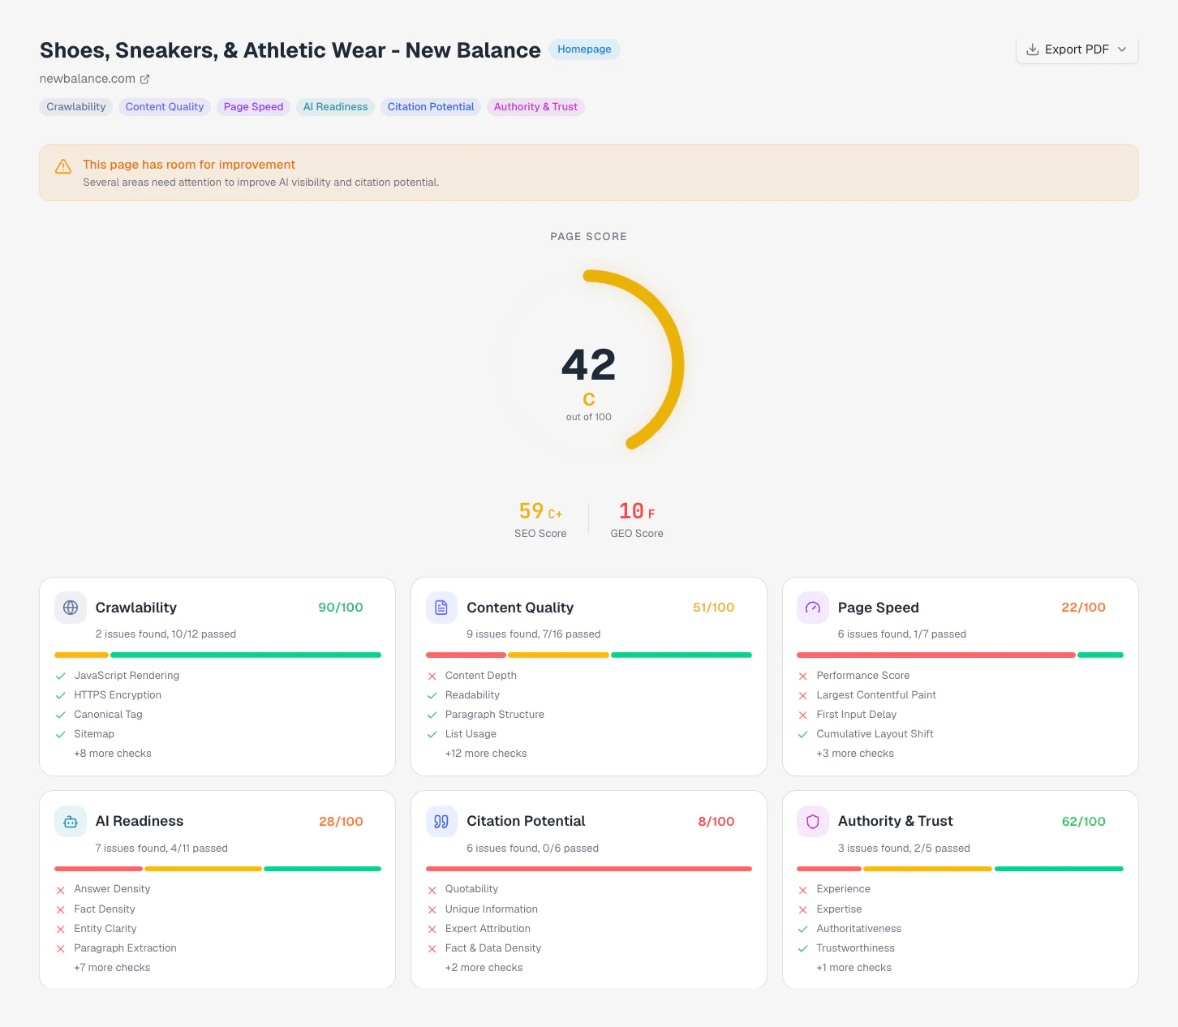This screenshot has width=1178, height=1027.
Task: Click the Unique Information check row
Action: [589, 909]
